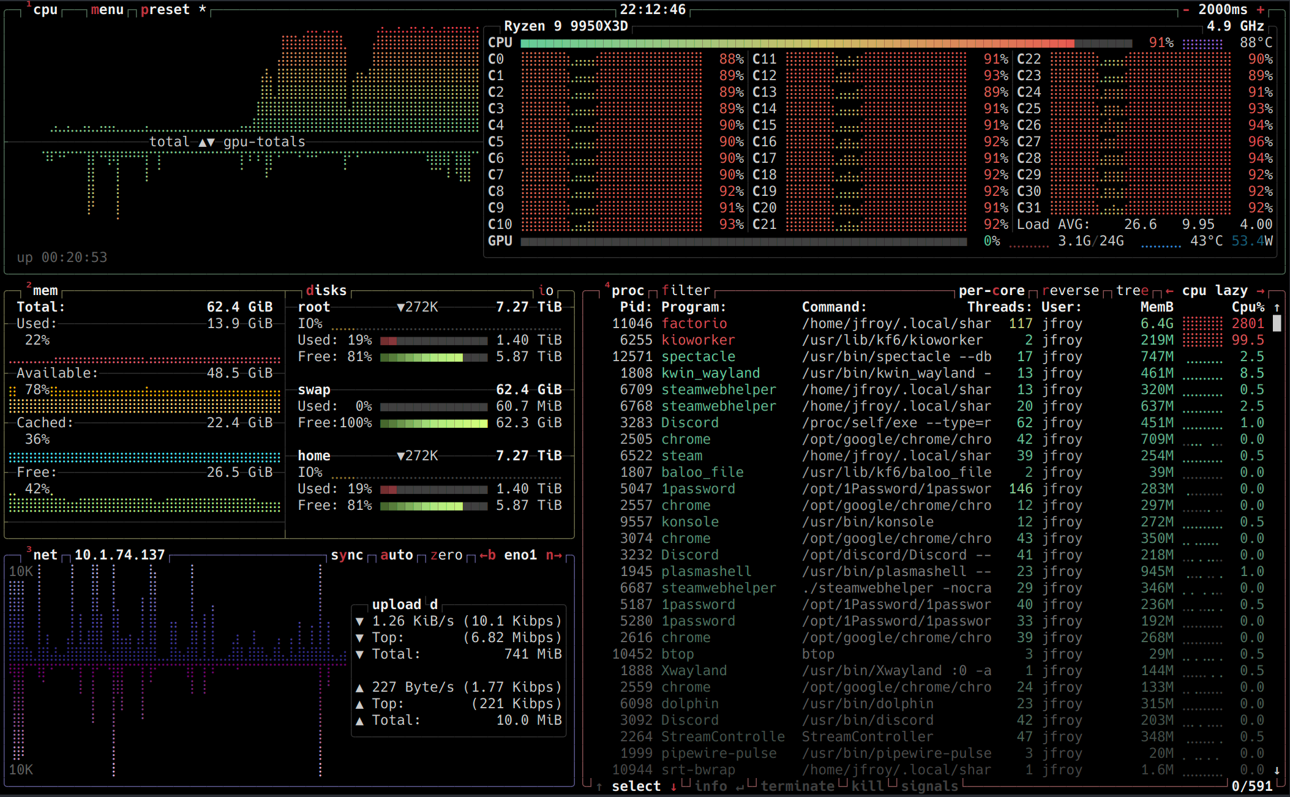
Task: Select the Xwayland process
Action: (x=930, y=671)
